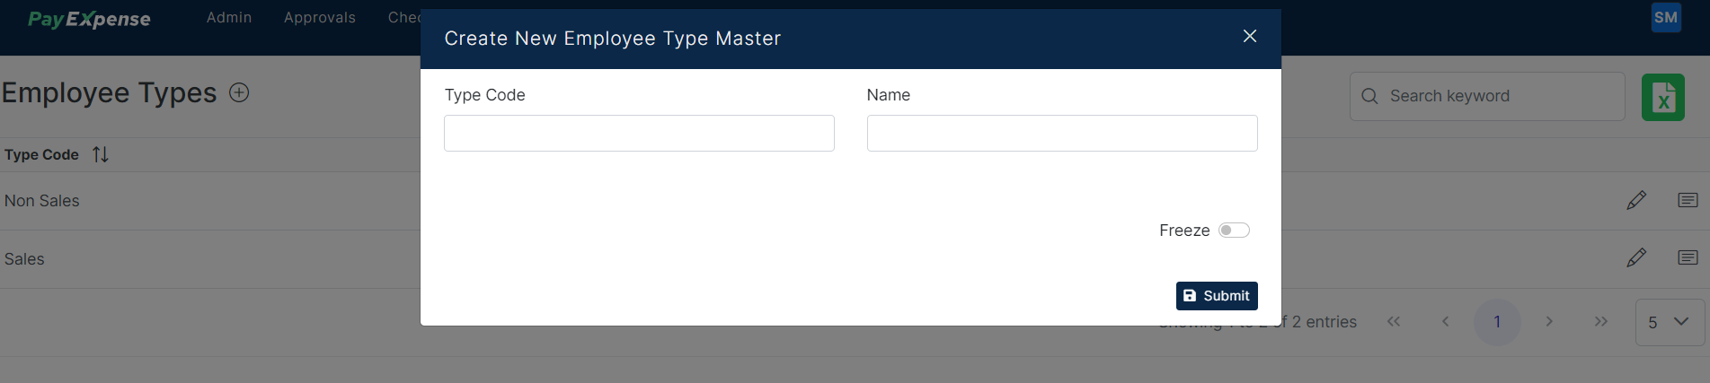
Task: Jump to last page double chevron
Action: (x=1601, y=321)
